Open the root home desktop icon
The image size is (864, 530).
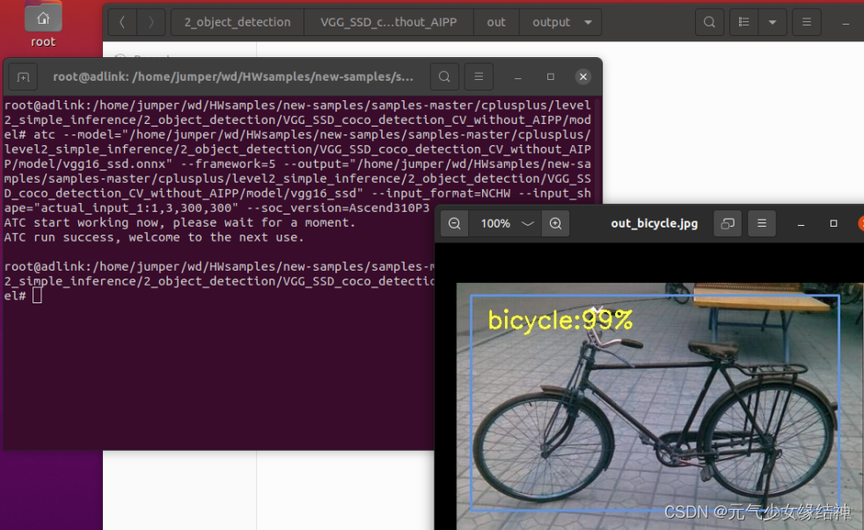pos(43,25)
